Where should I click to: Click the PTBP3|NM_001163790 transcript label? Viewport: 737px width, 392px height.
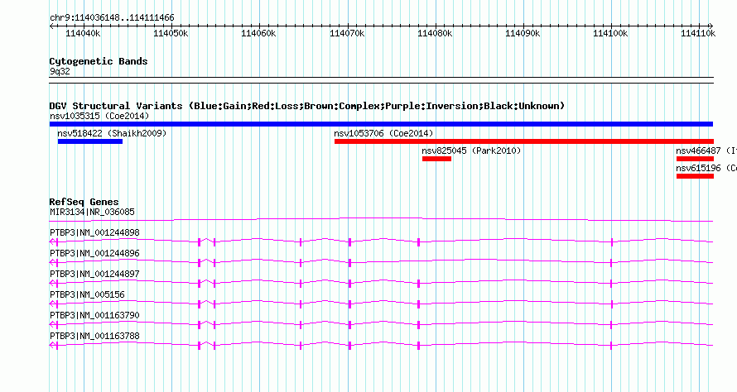(x=94, y=315)
